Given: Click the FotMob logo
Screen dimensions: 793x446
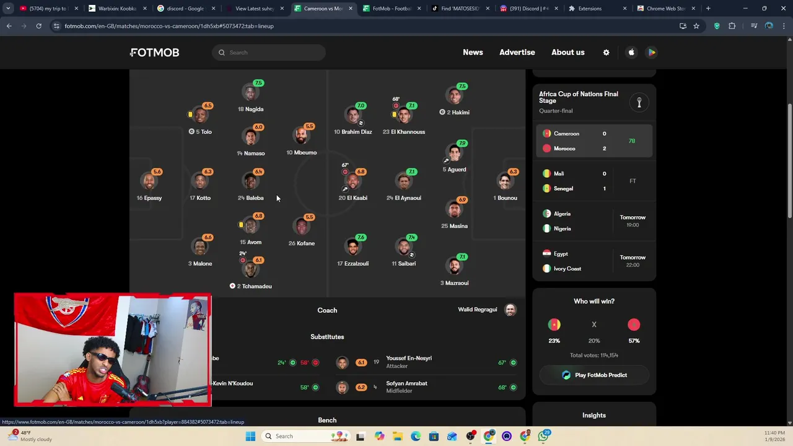Looking at the screenshot, I should pos(155,53).
